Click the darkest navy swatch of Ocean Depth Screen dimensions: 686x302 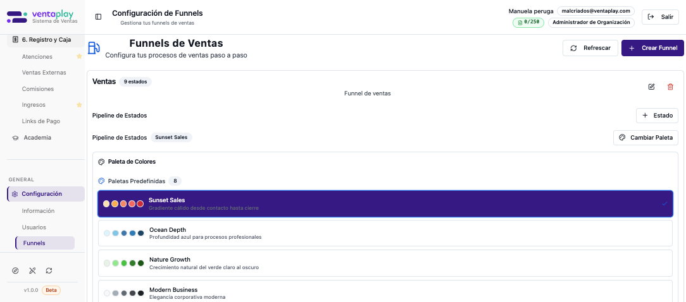pyautogui.click(x=141, y=233)
